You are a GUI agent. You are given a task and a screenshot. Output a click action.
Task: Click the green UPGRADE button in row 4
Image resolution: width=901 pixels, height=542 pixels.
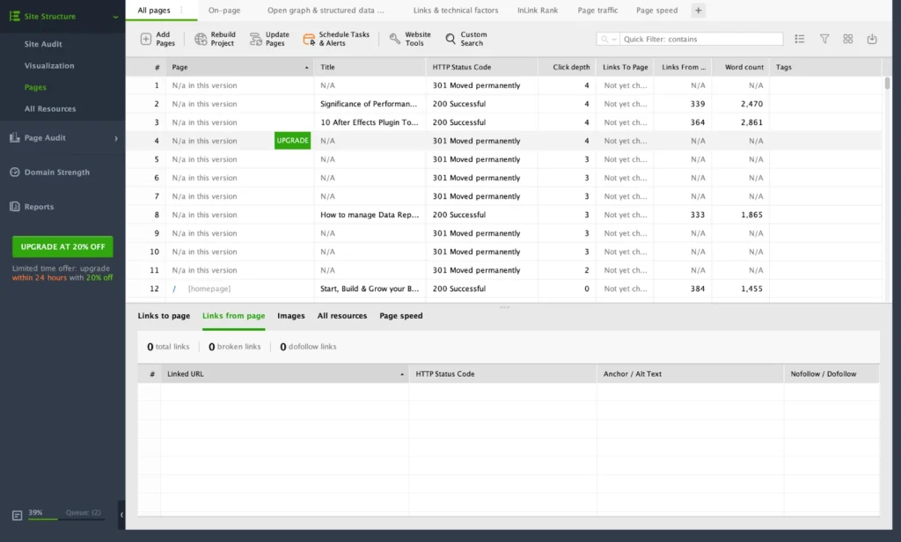click(292, 141)
